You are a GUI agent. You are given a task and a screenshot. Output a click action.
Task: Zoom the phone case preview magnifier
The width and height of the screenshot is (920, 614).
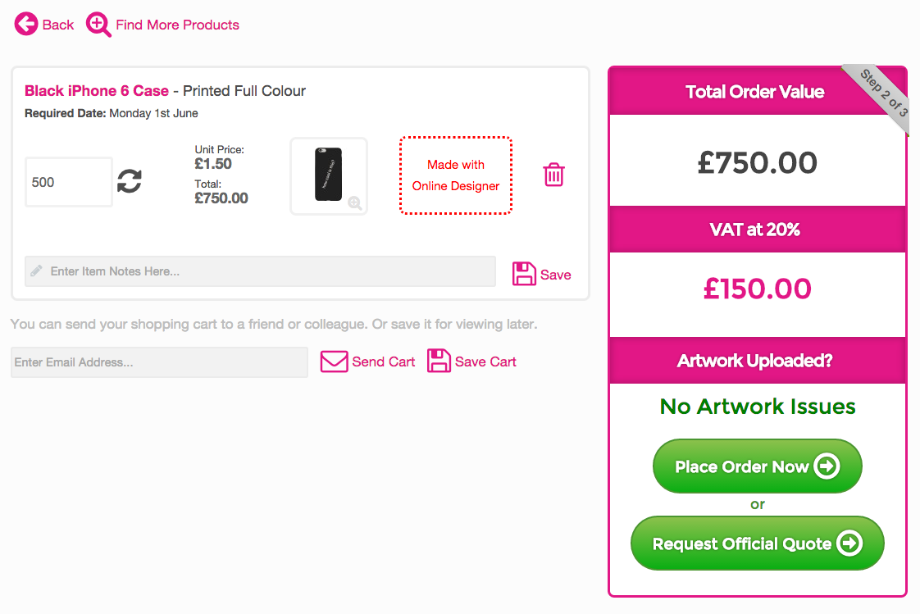[x=354, y=203]
